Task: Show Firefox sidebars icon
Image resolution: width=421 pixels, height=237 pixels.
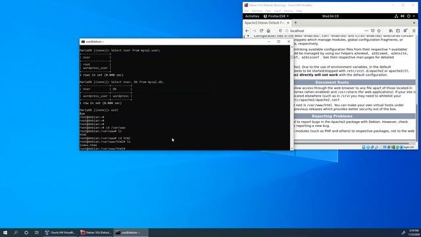Action: 398,31
